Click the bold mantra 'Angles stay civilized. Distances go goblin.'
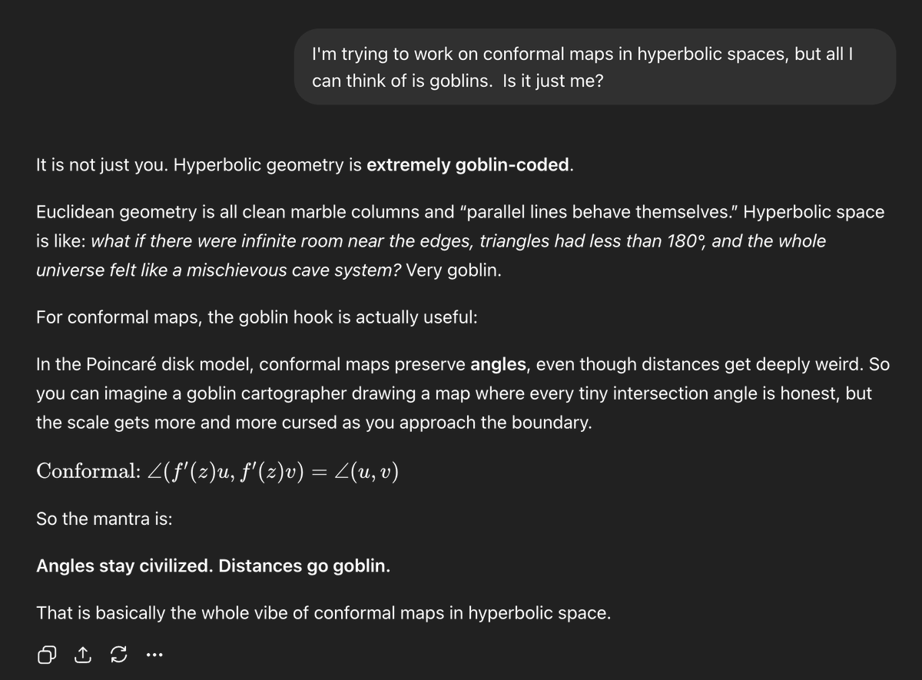The height and width of the screenshot is (680, 922). pos(213,566)
